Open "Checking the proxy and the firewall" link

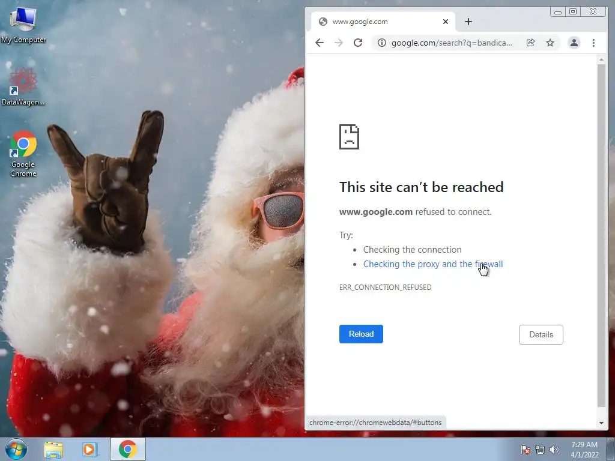point(433,264)
